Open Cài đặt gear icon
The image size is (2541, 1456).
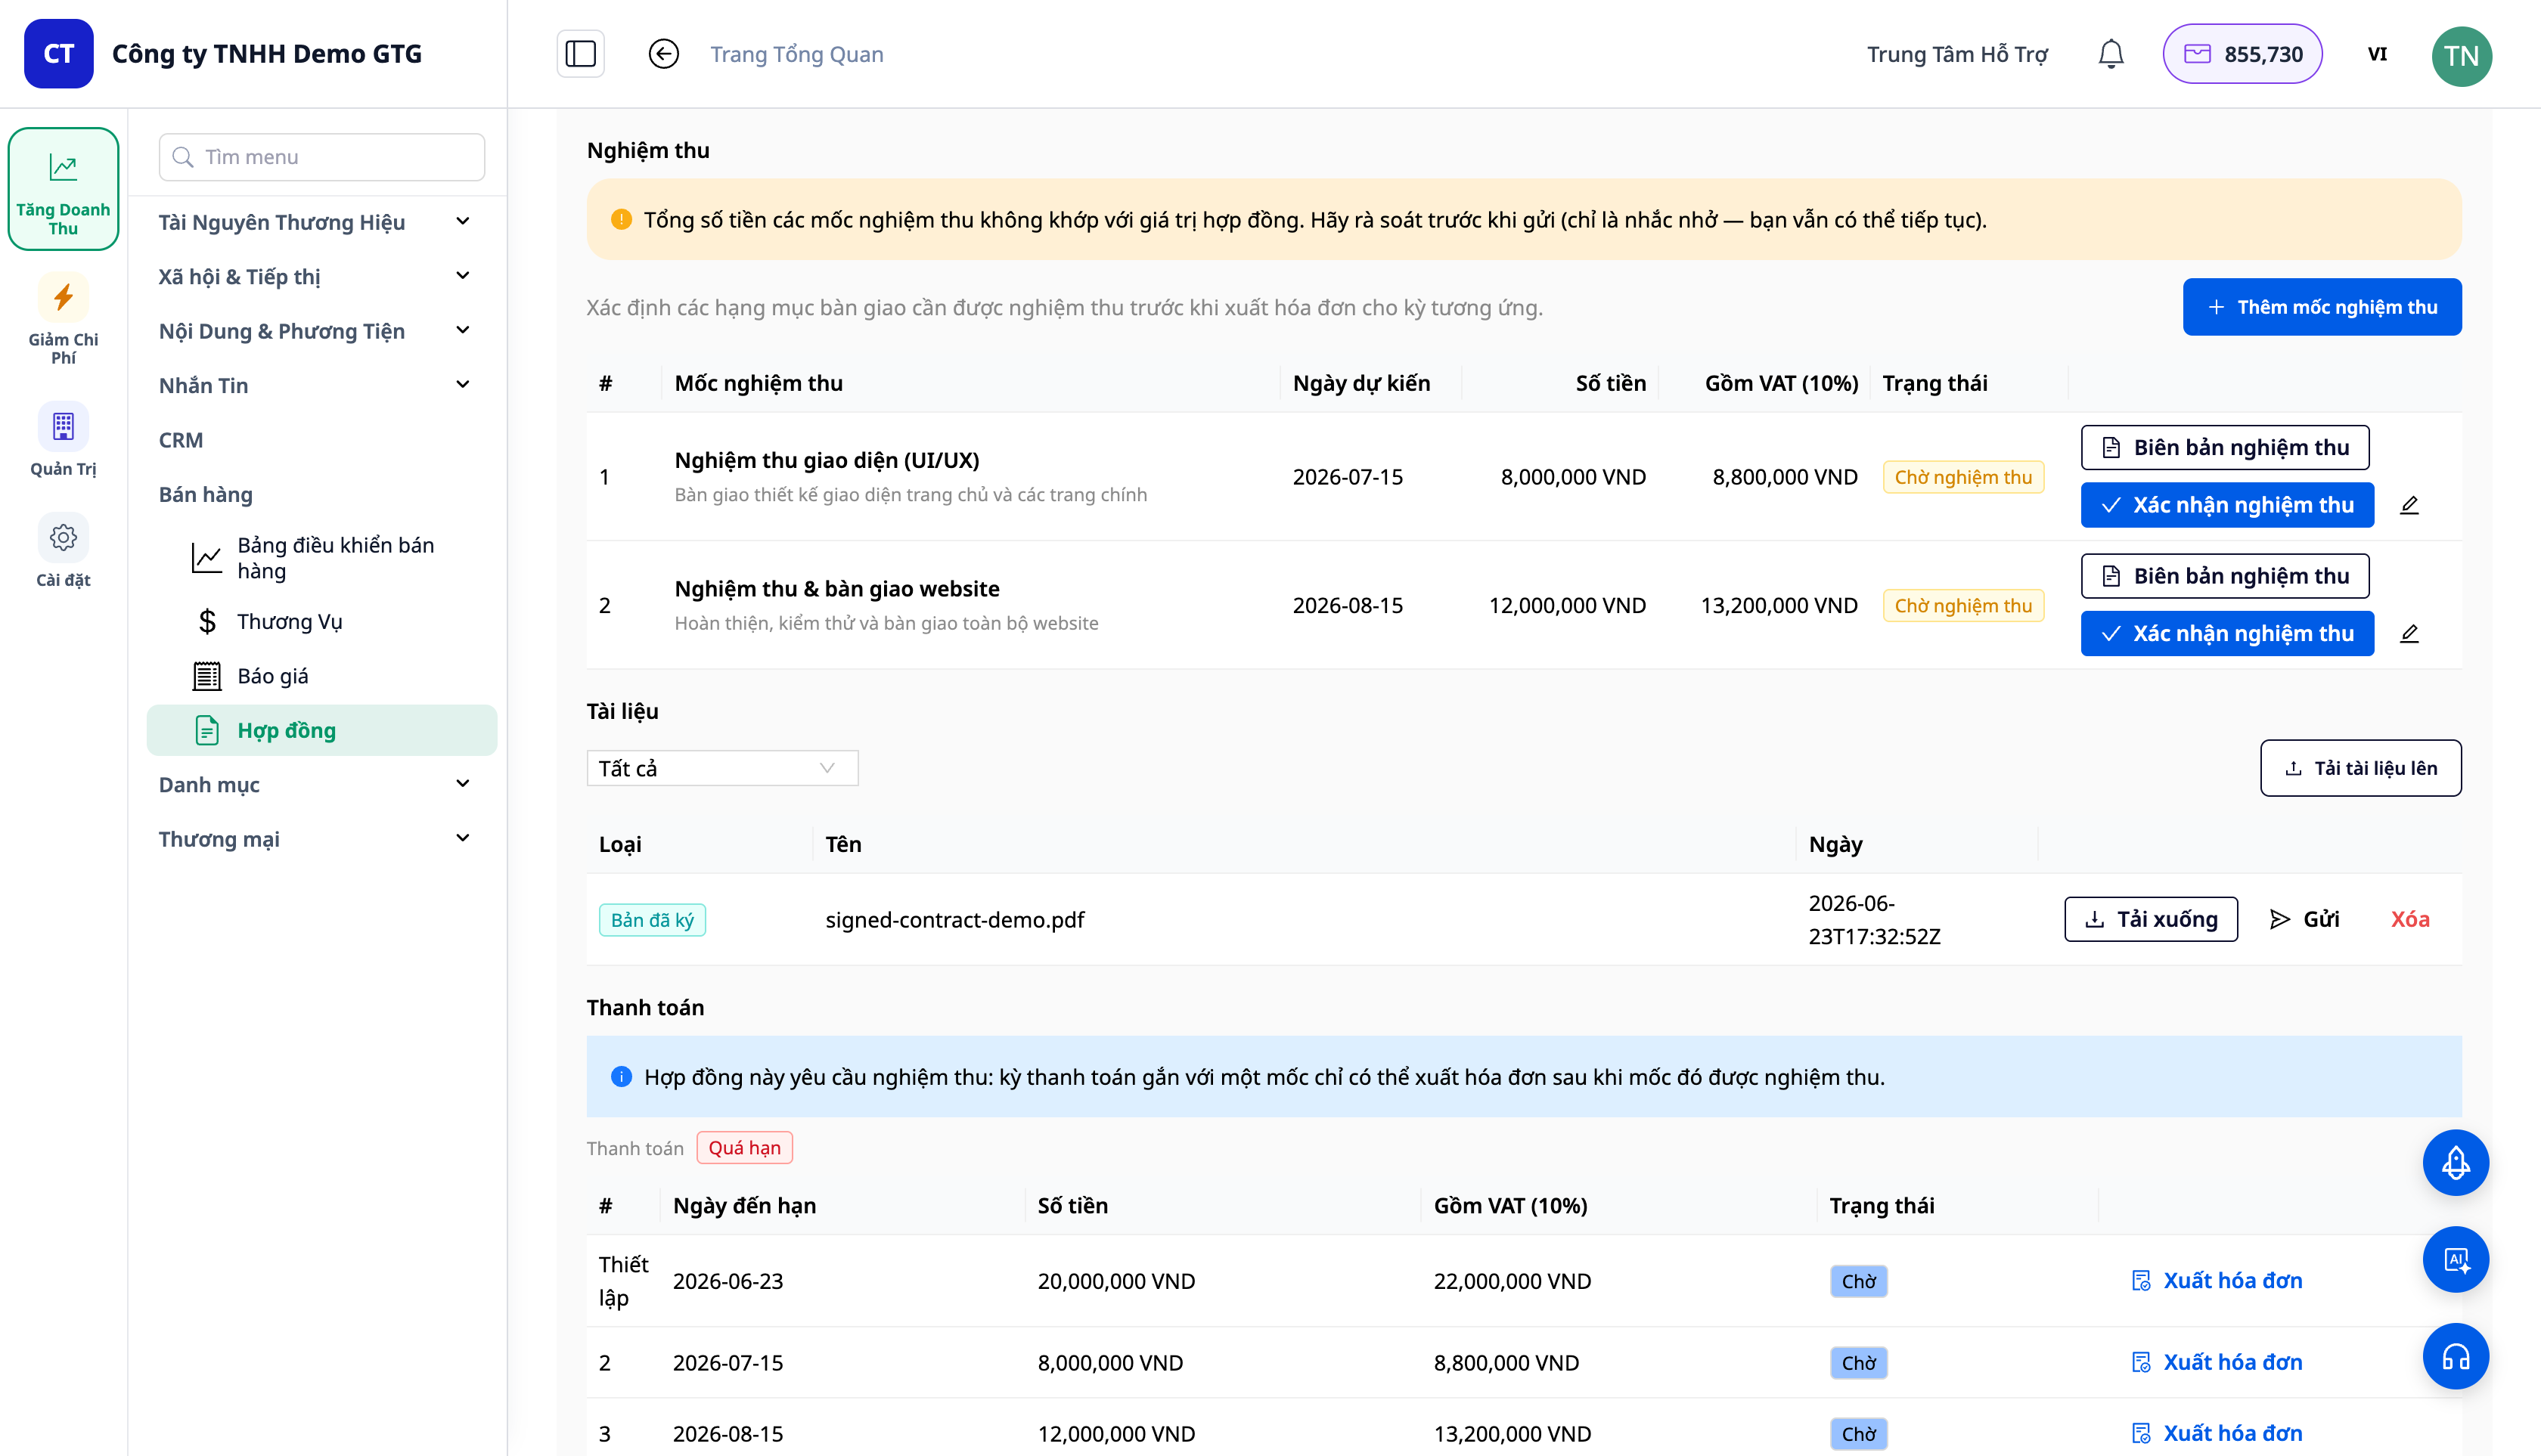63,538
